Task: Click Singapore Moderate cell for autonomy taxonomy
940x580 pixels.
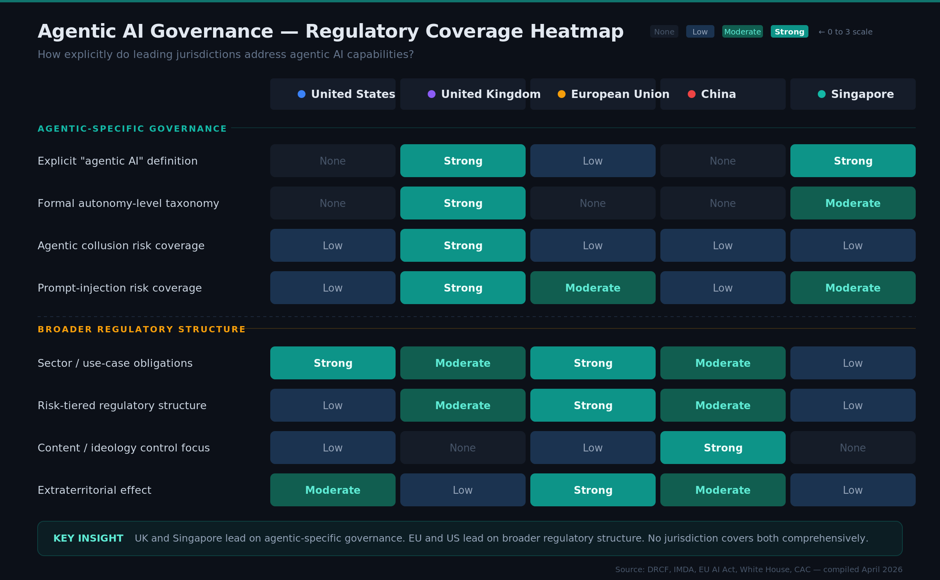Action: 853,203
